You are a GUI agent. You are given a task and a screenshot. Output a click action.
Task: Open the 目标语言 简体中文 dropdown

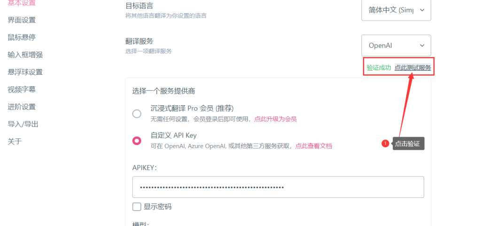(x=396, y=10)
